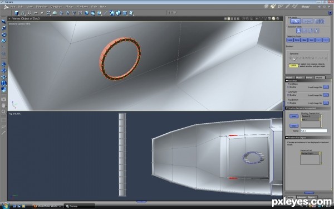Click the Loop selection tool button
Image resolution: width=334 pixels, height=209 pixels.
click(x=290, y=40)
